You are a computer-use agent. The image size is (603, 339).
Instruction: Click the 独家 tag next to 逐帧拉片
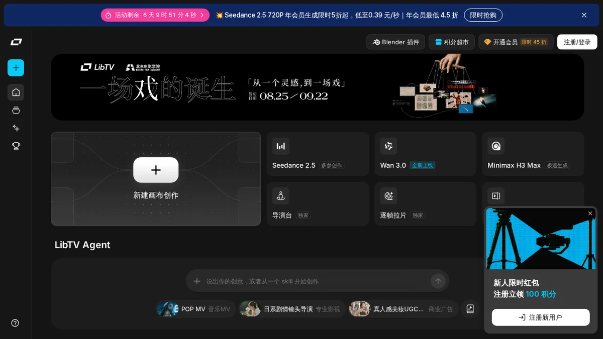point(418,215)
